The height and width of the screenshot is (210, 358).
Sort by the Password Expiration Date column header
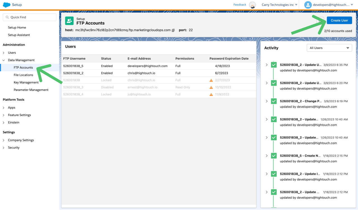[229, 59]
